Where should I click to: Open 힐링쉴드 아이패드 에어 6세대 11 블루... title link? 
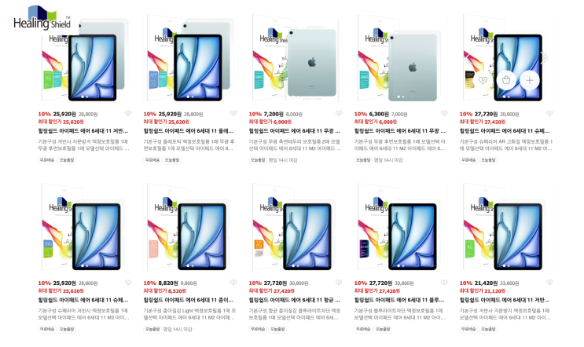[x=399, y=300]
